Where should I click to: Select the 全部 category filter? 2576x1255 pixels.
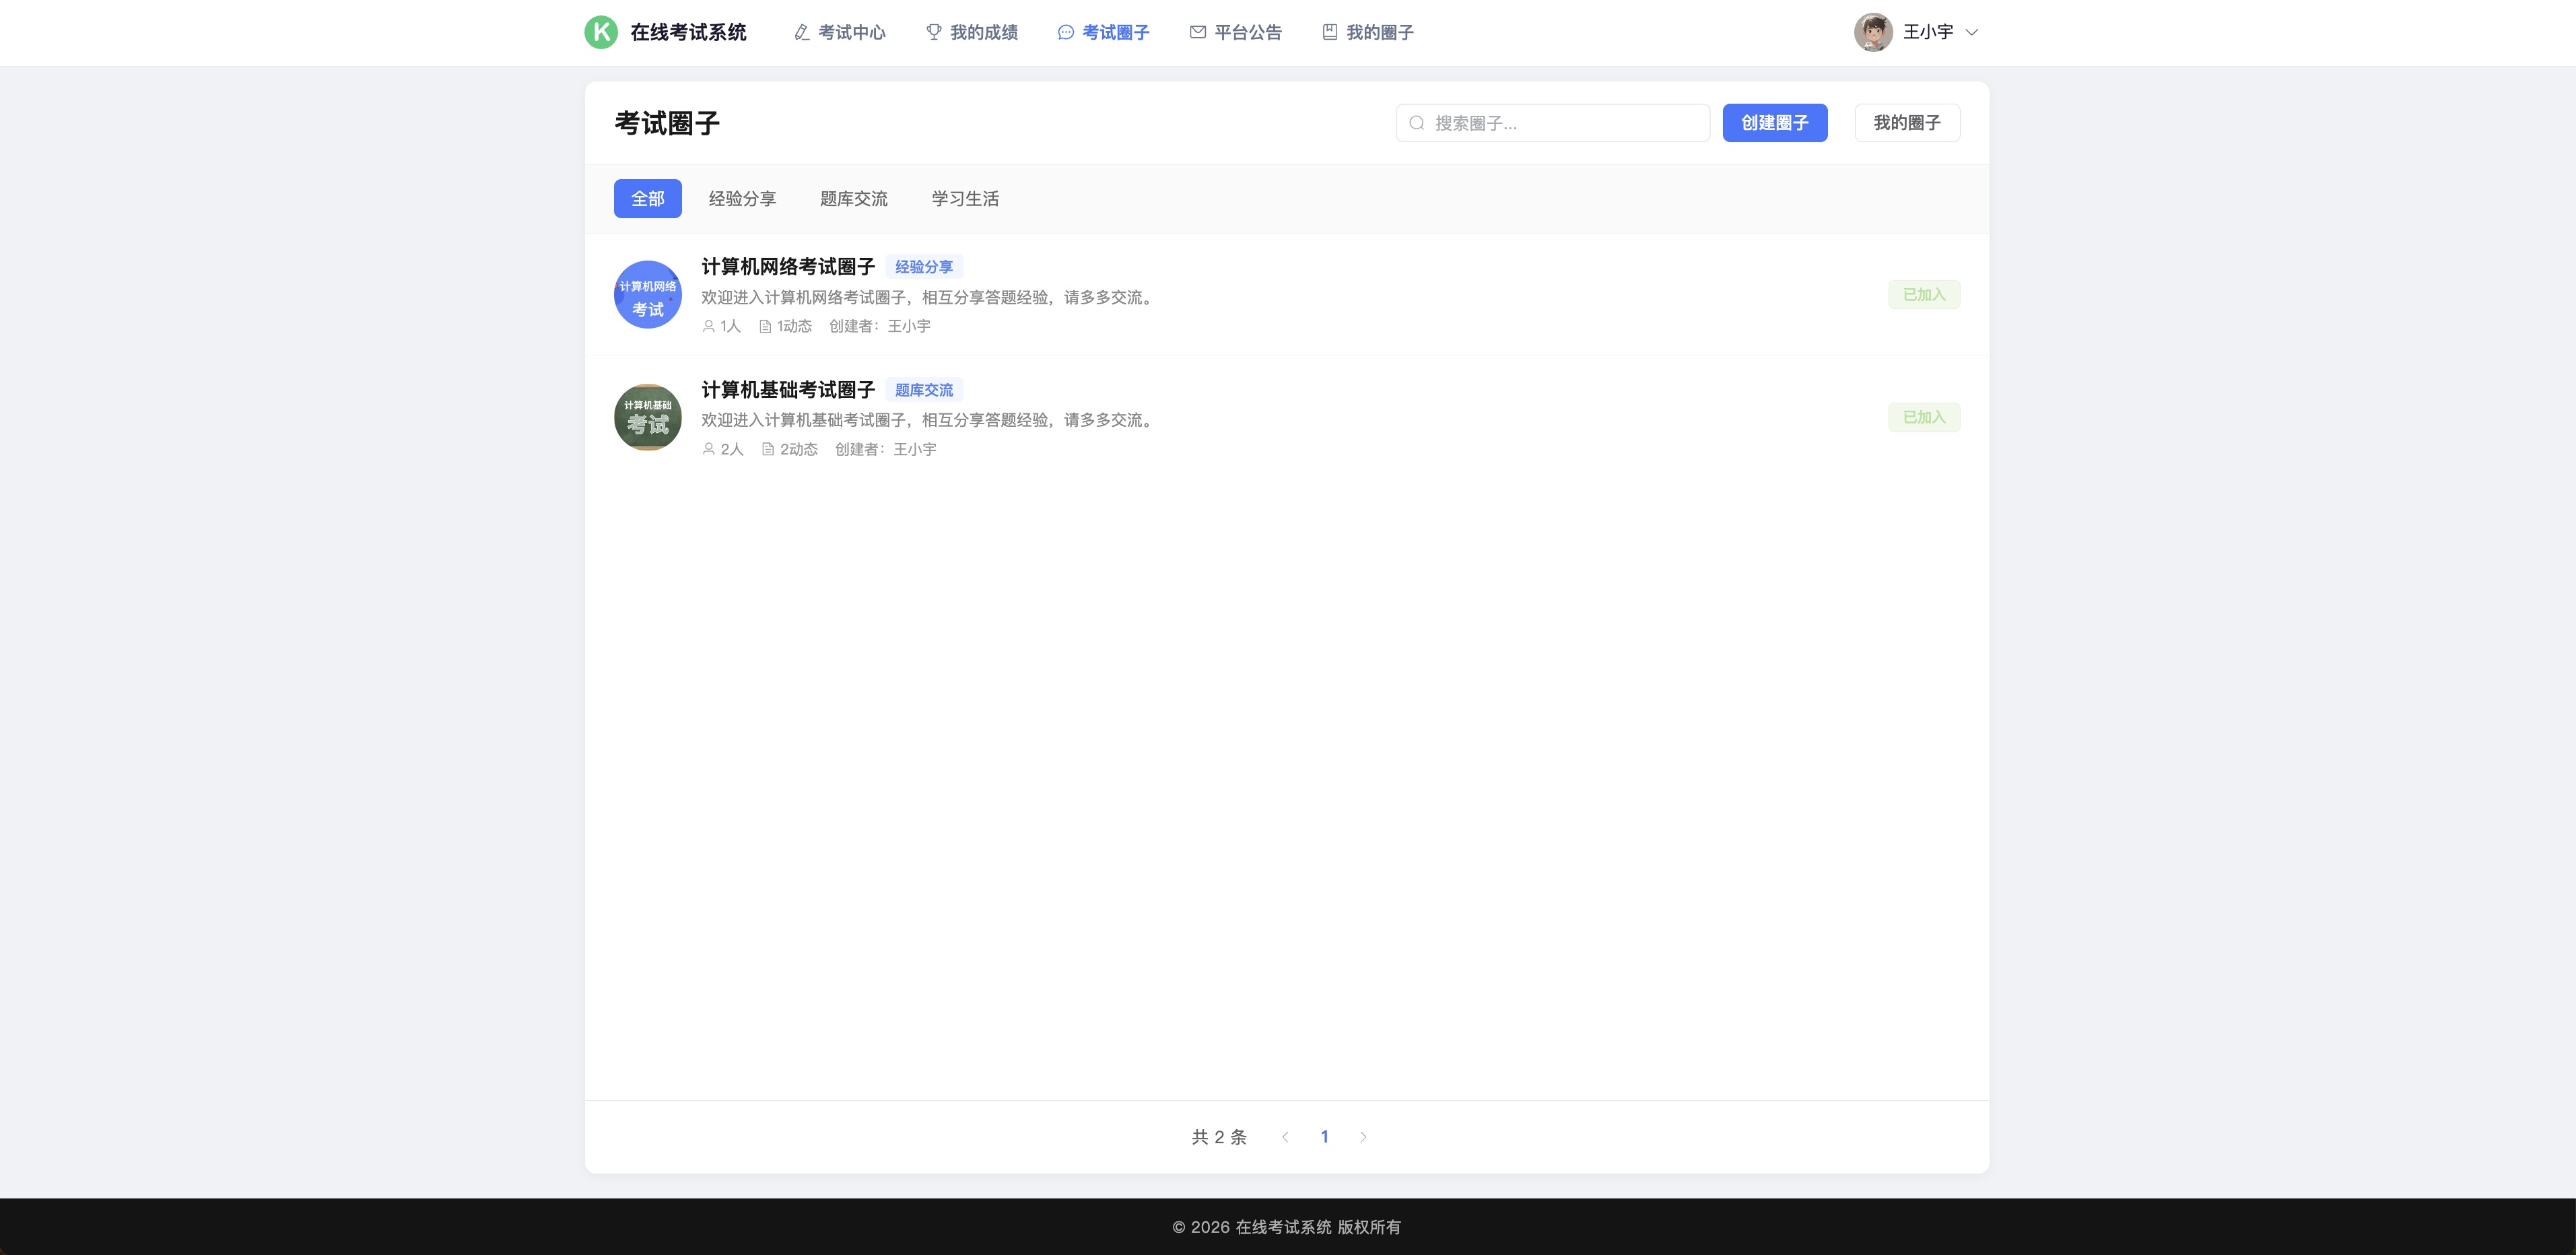648,198
